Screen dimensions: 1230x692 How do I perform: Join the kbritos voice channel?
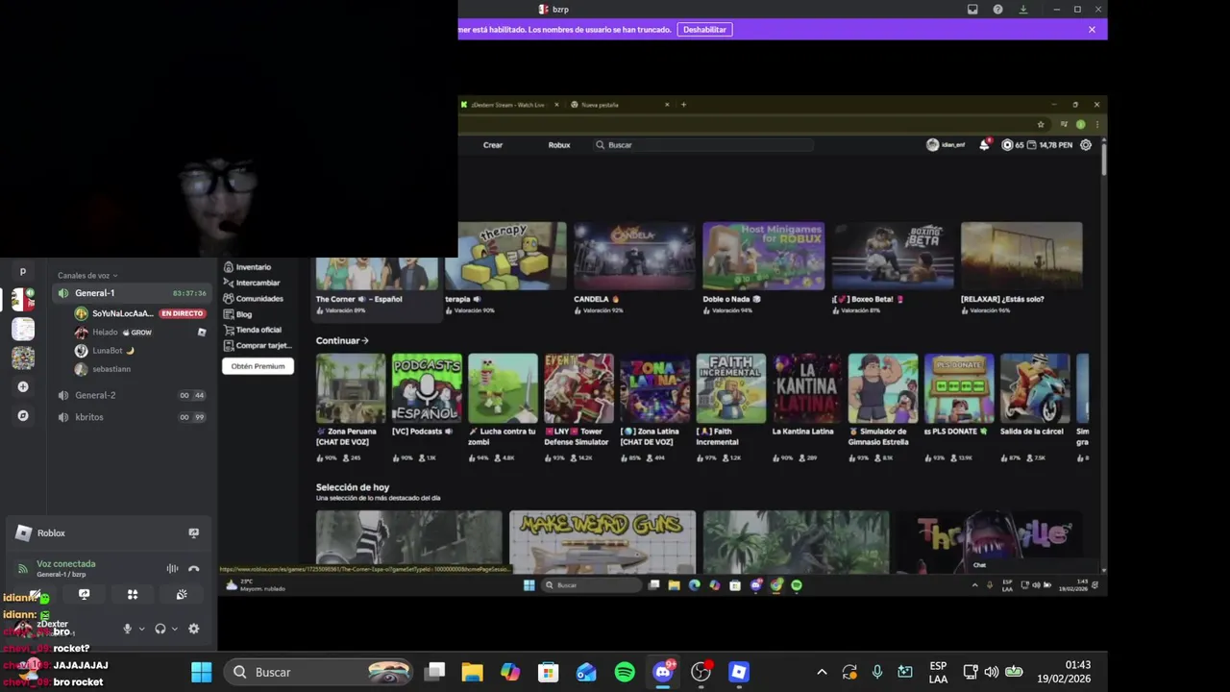click(130, 417)
